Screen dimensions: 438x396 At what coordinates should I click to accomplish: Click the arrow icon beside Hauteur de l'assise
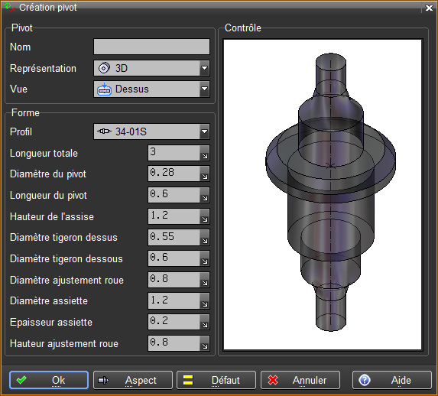coord(205,216)
